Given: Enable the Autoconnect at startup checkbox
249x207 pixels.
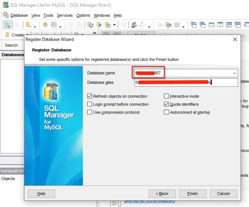Looking at the screenshot, I should point(166,112).
